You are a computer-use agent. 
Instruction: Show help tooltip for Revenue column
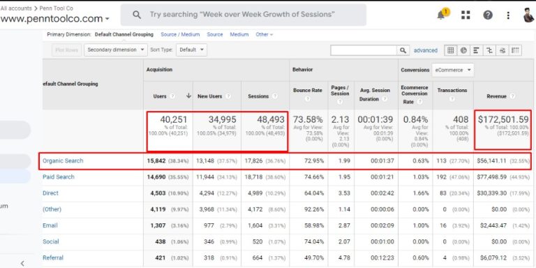pyautogui.click(x=512, y=96)
